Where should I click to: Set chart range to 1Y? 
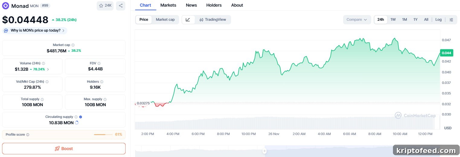click(416, 20)
